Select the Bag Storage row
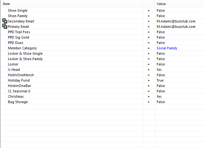This screenshot has height=148, width=204. [18, 102]
